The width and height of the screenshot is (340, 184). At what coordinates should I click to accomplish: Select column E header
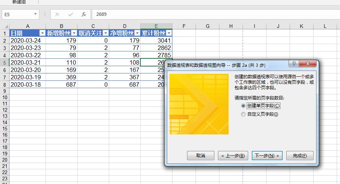click(x=156, y=26)
